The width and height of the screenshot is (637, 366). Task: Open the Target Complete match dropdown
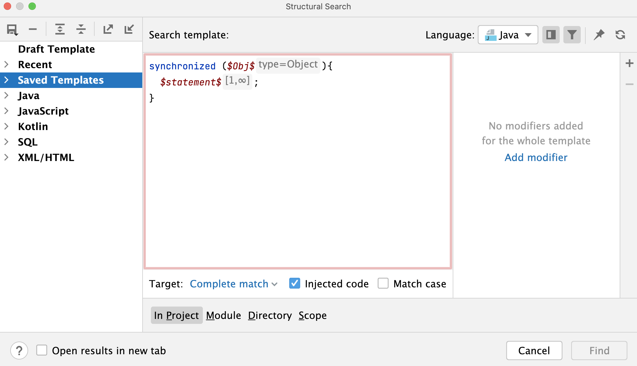point(233,284)
